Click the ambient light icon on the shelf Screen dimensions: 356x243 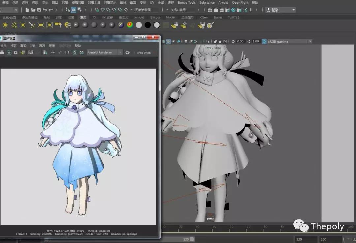(x=5, y=25)
